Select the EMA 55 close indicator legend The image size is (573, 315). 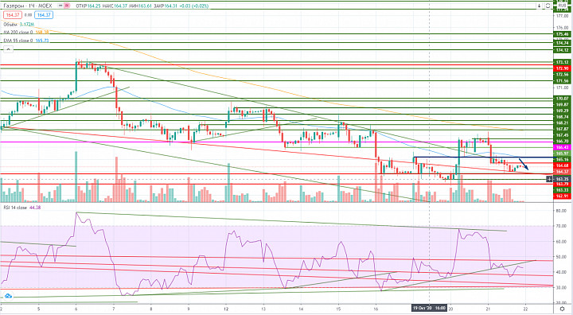click(26, 41)
